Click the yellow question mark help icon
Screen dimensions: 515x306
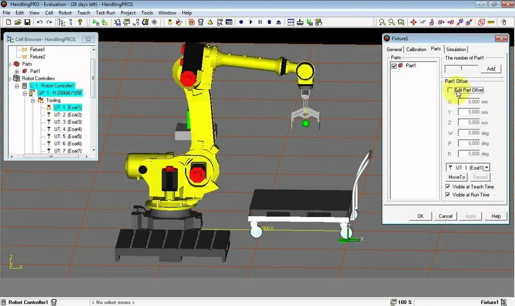pos(80,22)
